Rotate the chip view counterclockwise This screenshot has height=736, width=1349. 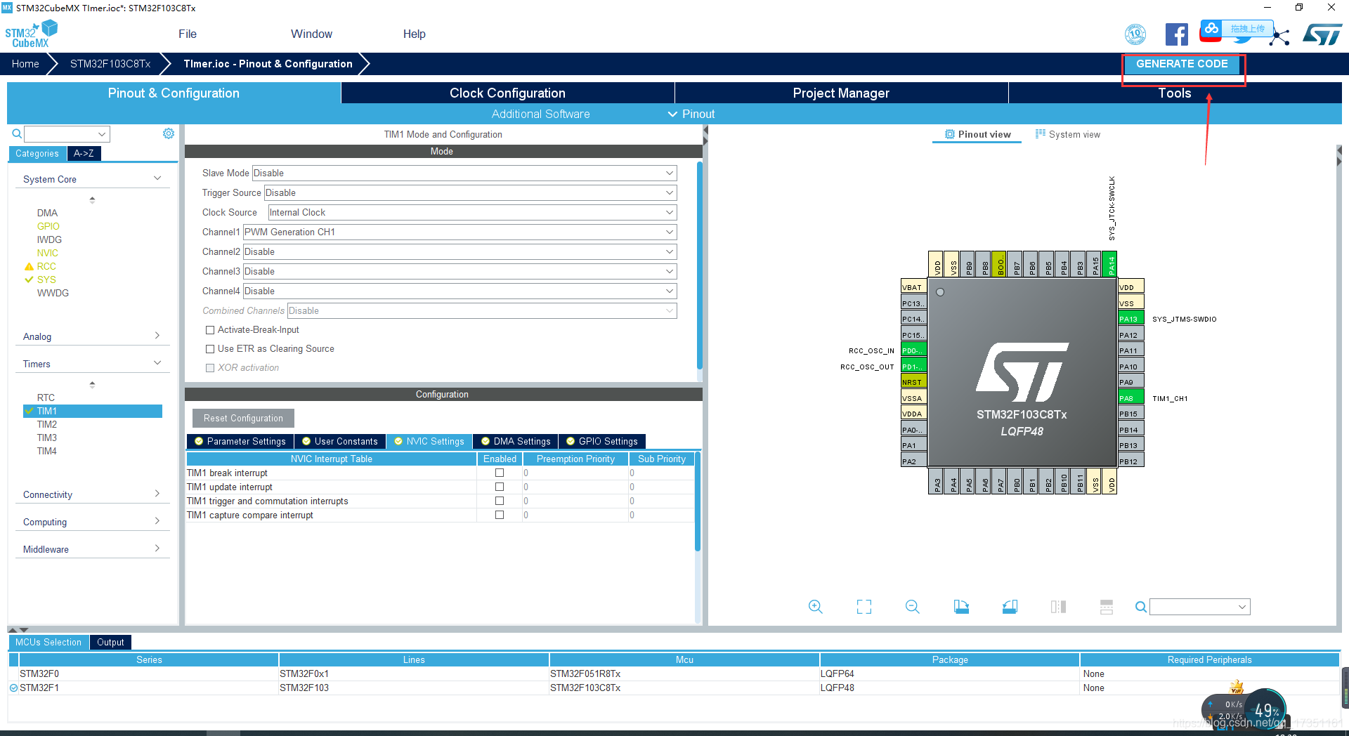point(1010,607)
